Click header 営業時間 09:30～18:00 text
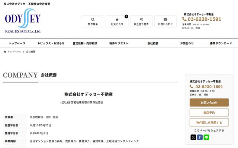Viewport: 238px width, 148px height. (x=196, y=24)
